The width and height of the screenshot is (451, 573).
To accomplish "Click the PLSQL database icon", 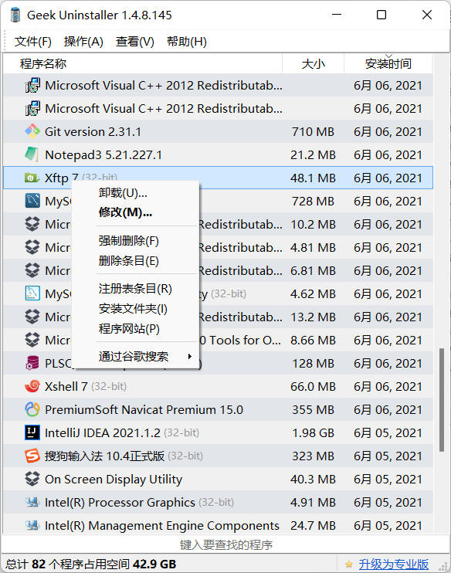I will (x=32, y=363).
